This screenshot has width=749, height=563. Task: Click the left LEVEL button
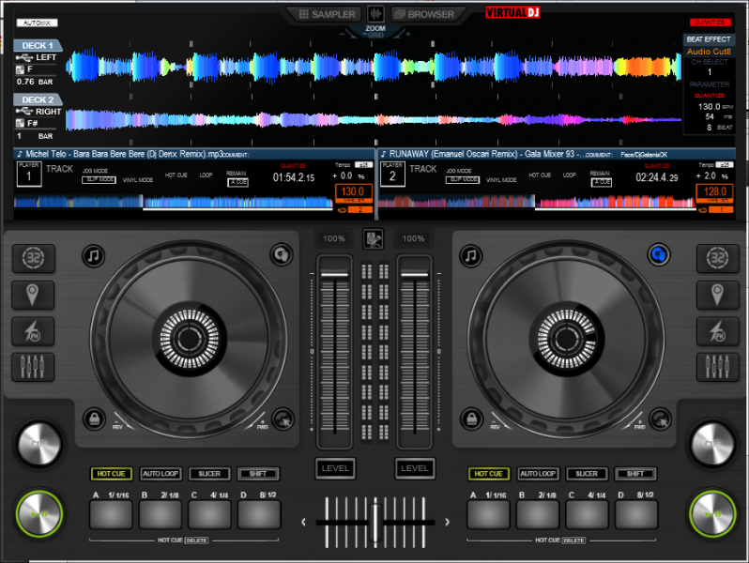tap(335, 468)
